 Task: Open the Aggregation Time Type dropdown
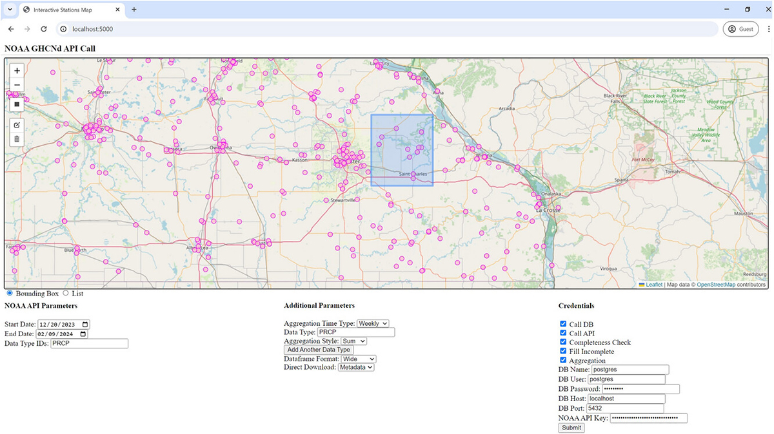point(373,323)
